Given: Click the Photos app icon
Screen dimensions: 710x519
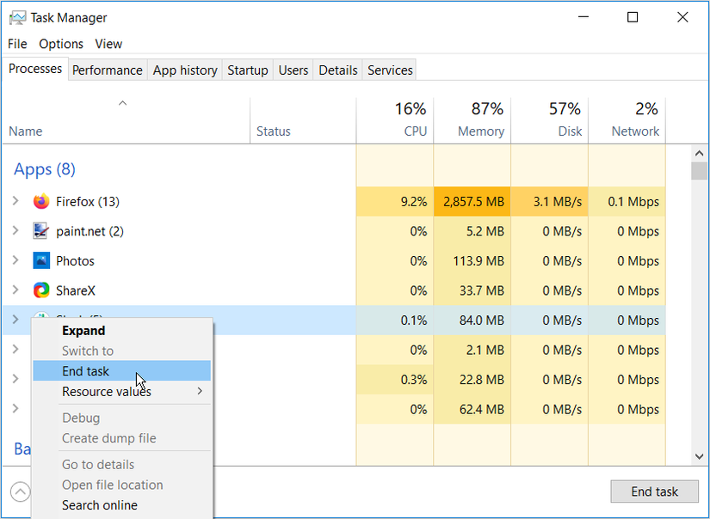Looking at the screenshot, I should point(41,261).
